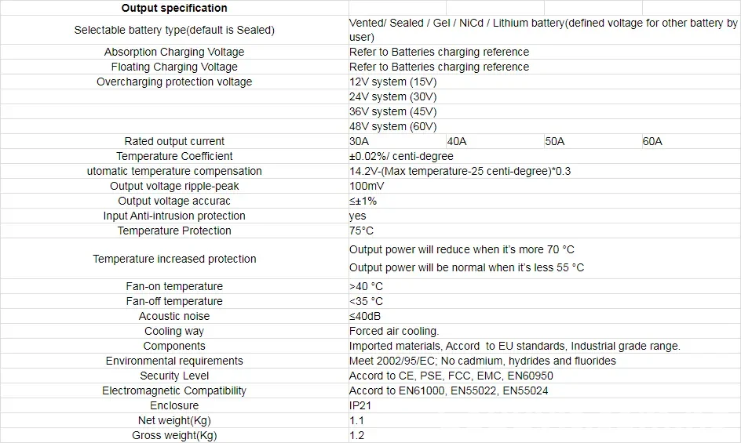
Task: Click the 100mV ripple-peak value cell
Action: 367,186
